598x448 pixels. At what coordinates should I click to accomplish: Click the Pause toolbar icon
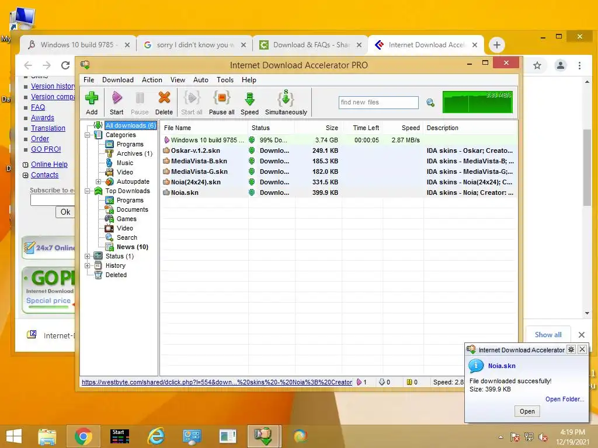pyautogui.click(x=140, y=103)
